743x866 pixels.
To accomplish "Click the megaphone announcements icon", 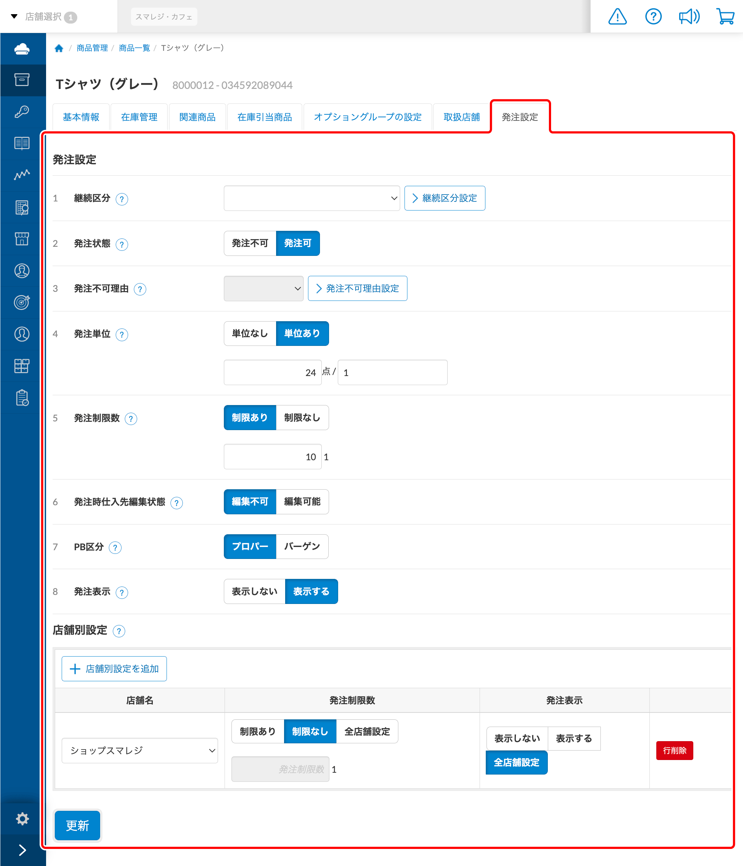I will pos(689,17).
